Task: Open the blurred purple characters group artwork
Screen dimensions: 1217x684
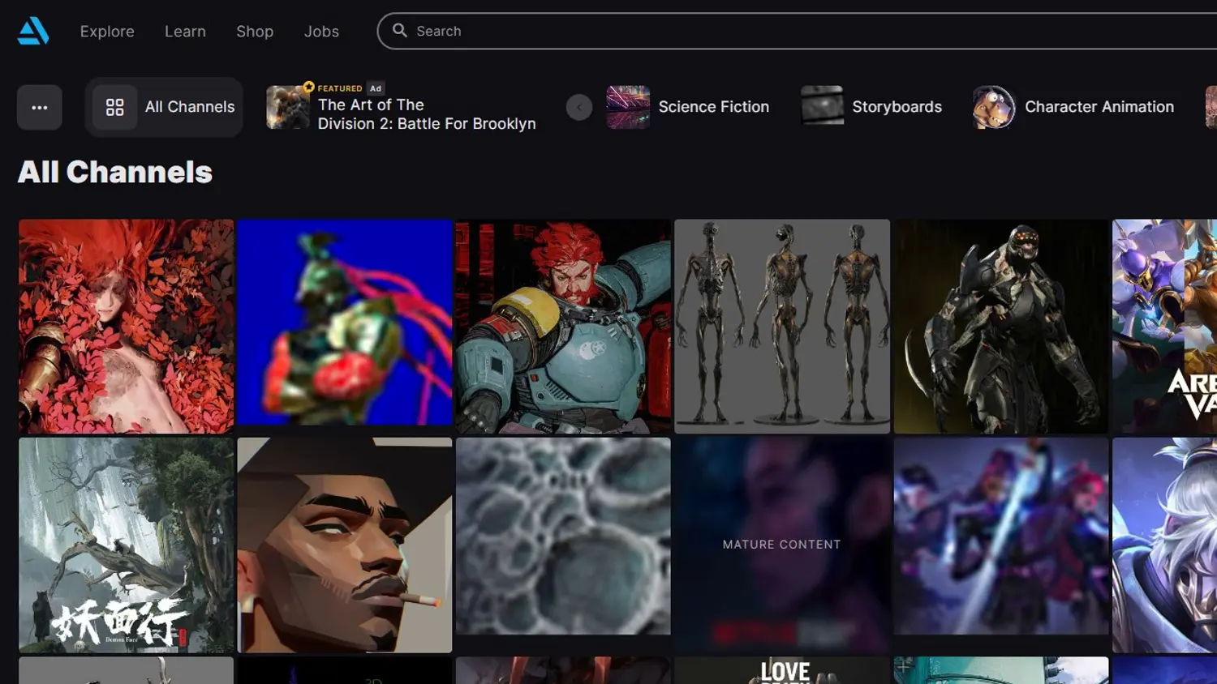Action: pyautogui.click(x=1001, y=537)
